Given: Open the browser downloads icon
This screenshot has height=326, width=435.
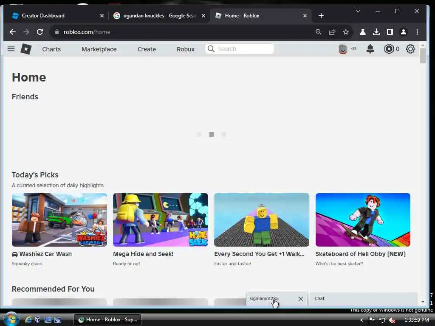Looking at the screenshot, I should coord(376,32).
